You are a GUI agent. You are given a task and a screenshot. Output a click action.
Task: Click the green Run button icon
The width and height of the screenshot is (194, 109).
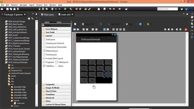[x=65, y=9]
